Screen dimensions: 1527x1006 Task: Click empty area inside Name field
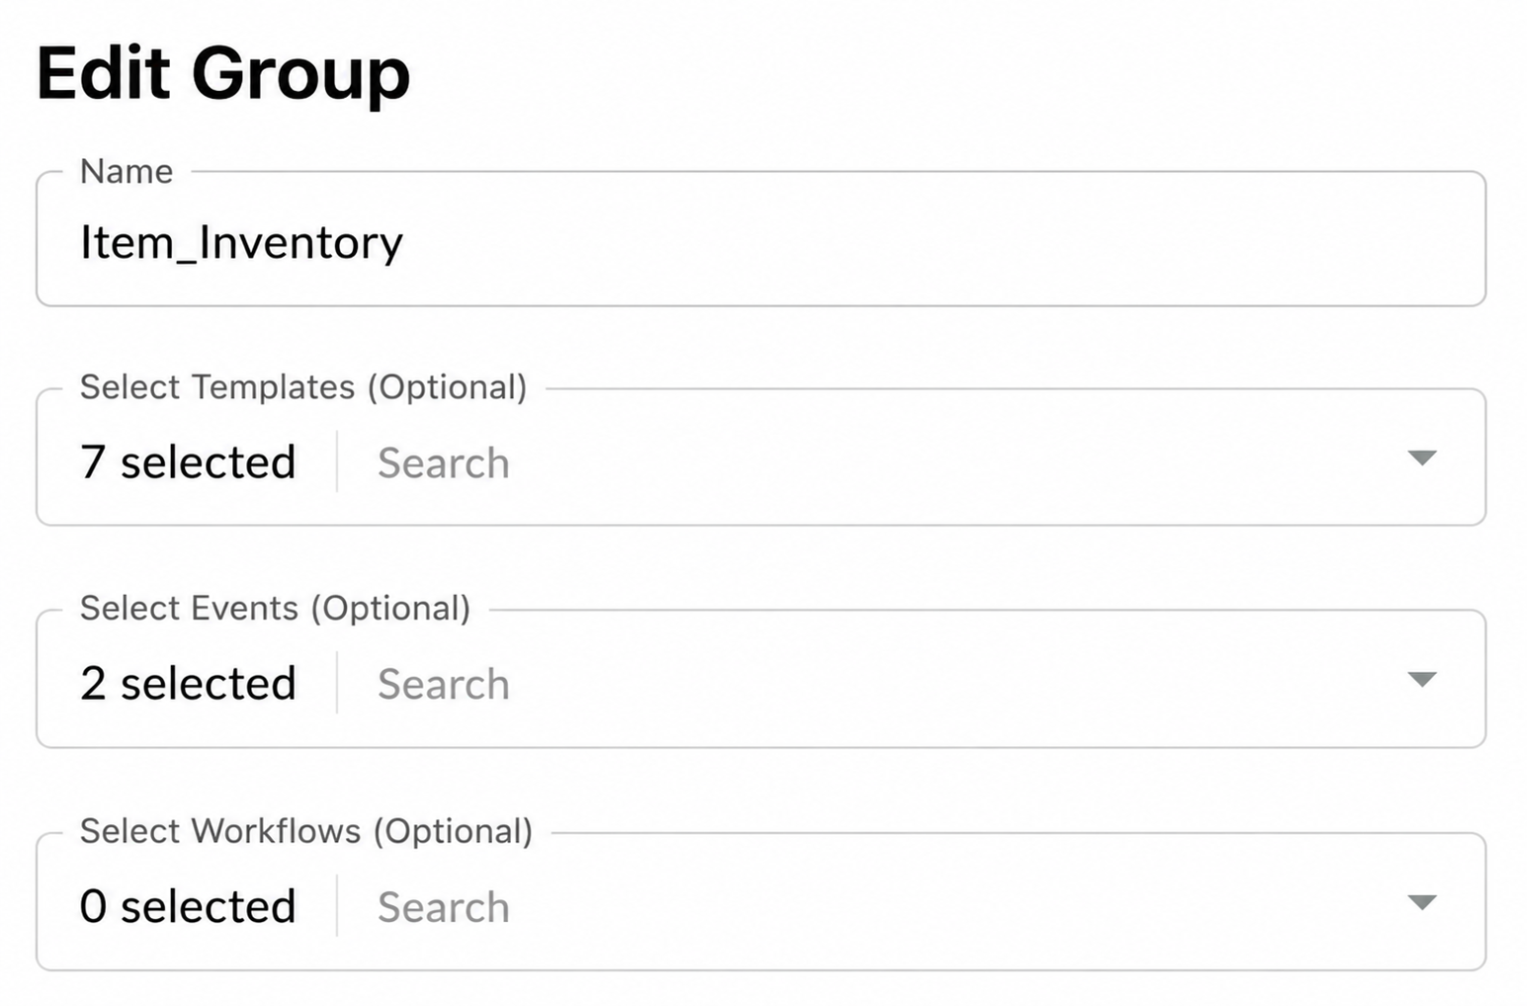click(939, 242)
